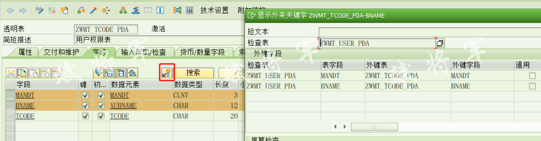Click the dialog's horizontal scrollbar thumb

[374, 127]
